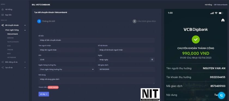
Task: Click the Nạp tiền wallet icon
Action: (x=2, y=15)
